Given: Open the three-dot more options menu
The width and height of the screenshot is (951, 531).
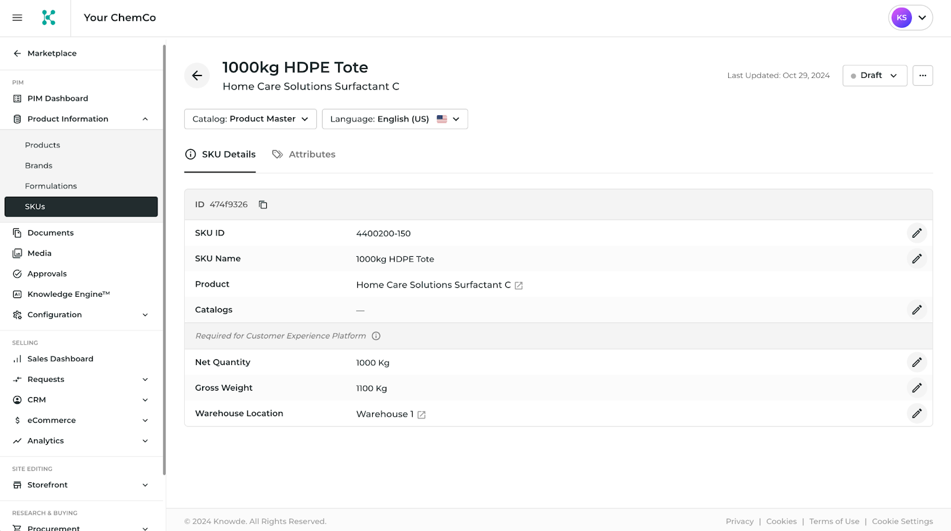Looking at the screenshot, I should (922, 76).
